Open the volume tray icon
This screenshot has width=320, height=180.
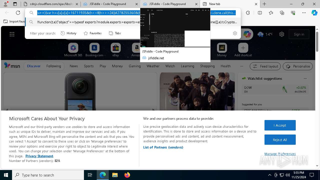[287, 175]
